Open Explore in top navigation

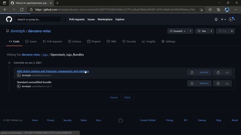(x=120, y=19)
